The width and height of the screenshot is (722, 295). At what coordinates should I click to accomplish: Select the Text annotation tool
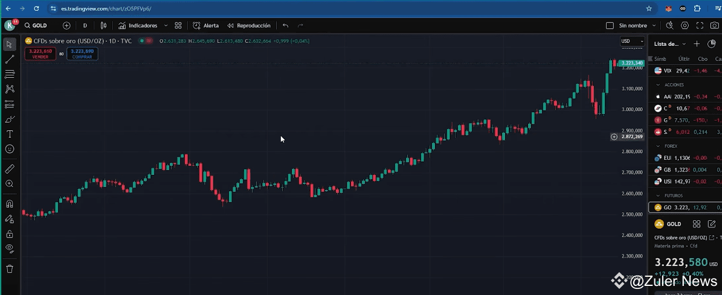[9, 134]
